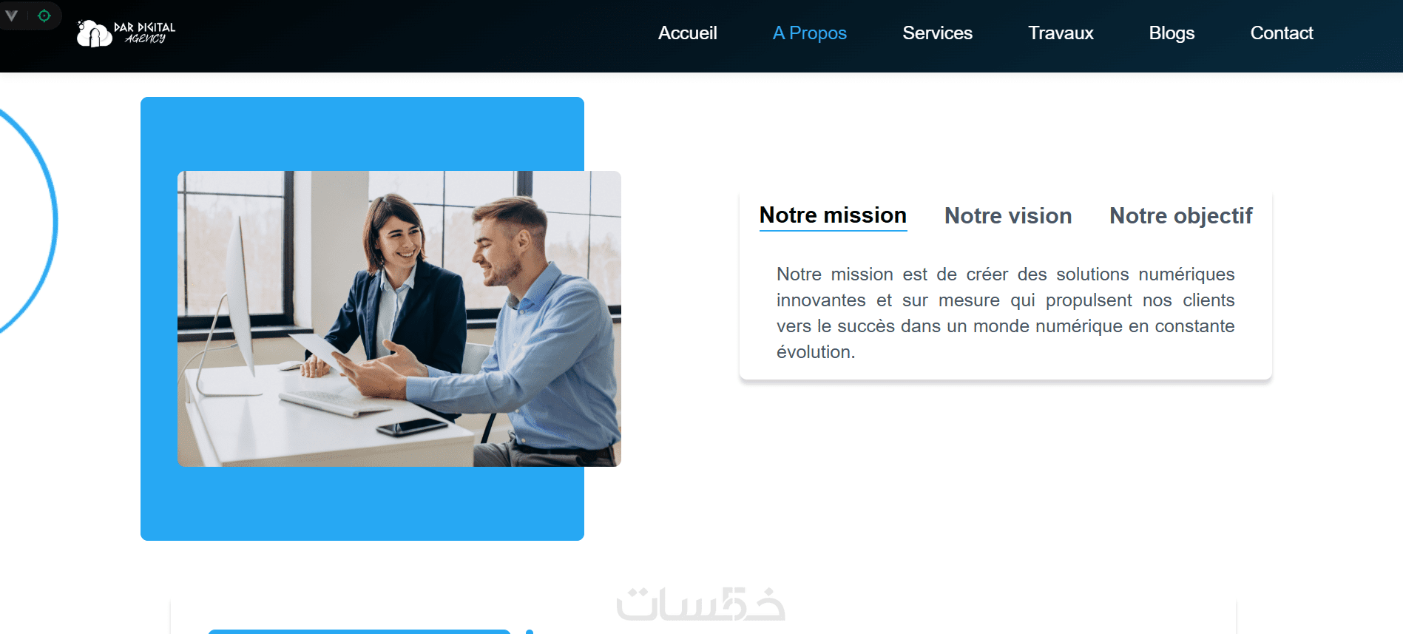The image size is (1403, 634).
Task: Open the Contact page
Action: tap(1282, 33)
